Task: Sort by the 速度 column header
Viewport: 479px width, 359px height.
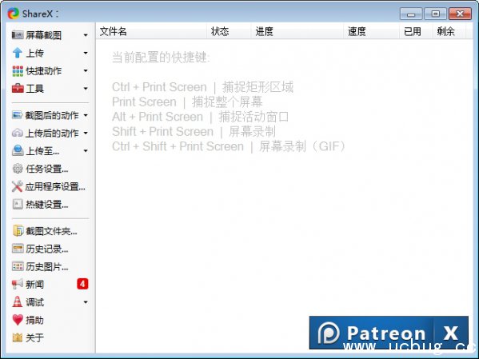Action: coord(372,31)
